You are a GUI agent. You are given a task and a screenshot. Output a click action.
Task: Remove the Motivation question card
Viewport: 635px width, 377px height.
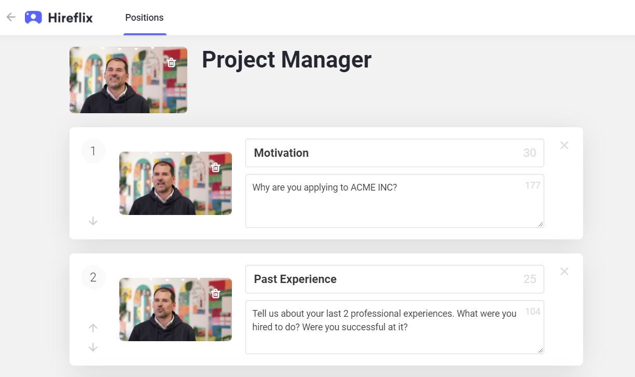[x=564, y=145]
